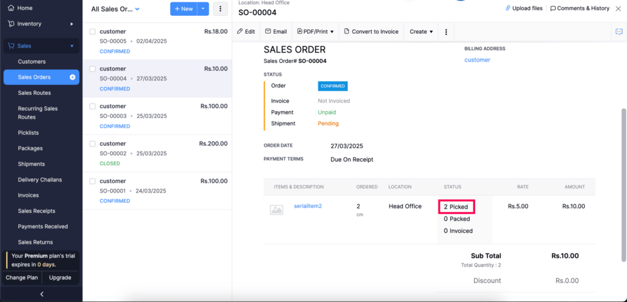Open serialitem2 item link
Screen dimensions: 627x302
(308, 206)
